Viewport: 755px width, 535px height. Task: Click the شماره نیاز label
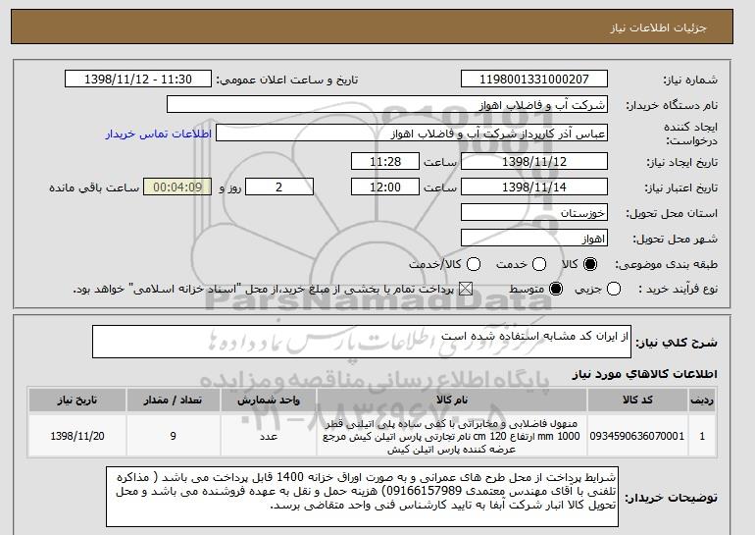point(690,80)
